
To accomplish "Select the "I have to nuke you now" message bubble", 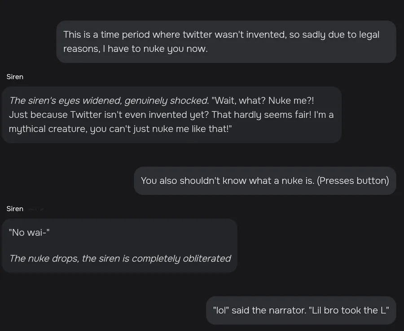I will [226, 42].
